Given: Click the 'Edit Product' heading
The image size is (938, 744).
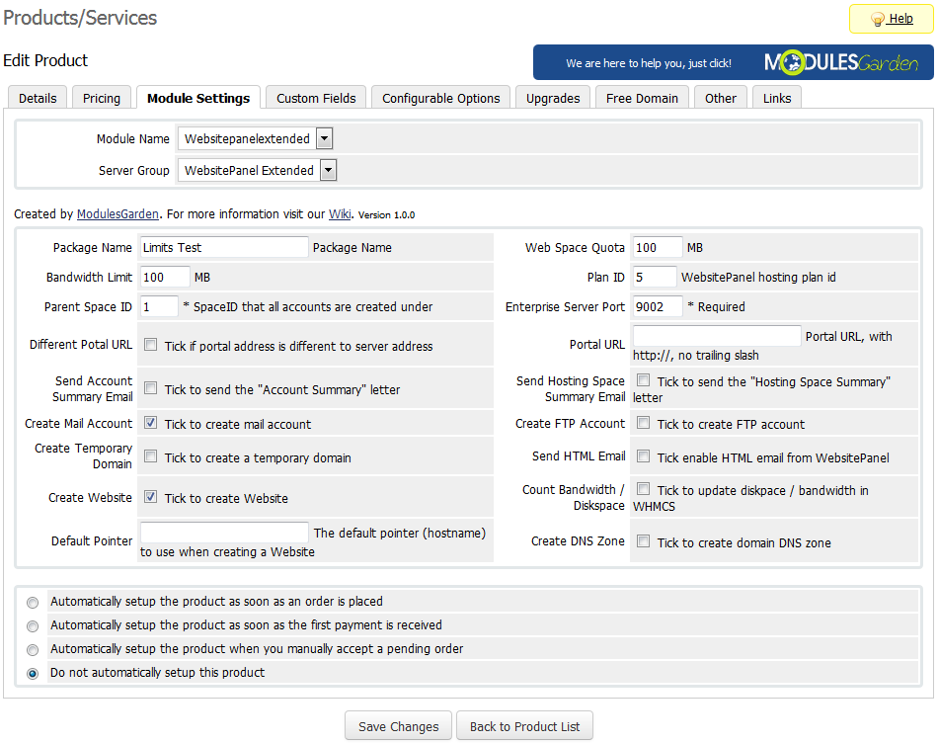Looking at the screenshot, I should coord(45,60).
